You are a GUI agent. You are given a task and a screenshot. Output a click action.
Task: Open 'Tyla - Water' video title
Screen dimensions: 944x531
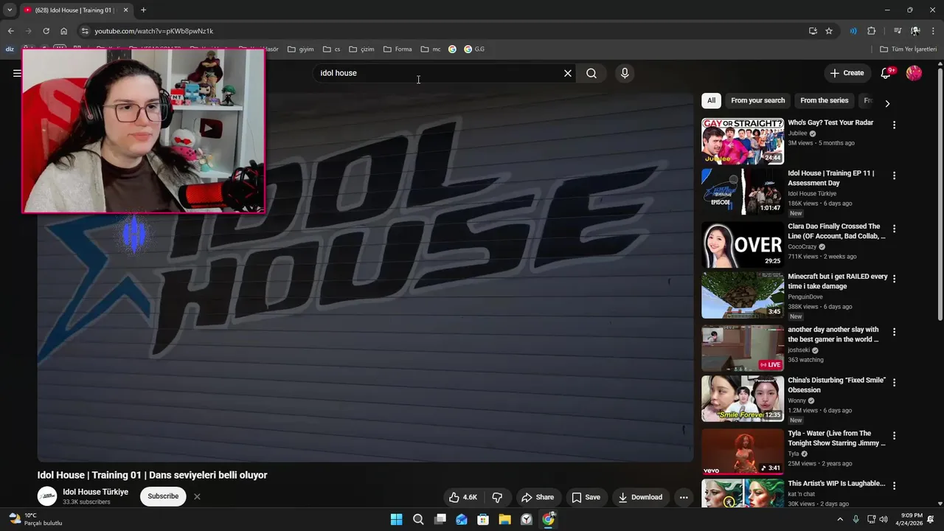coord(836,438)
